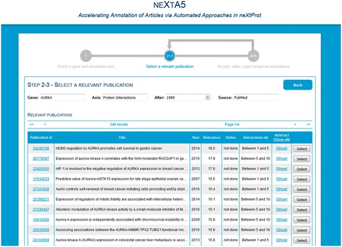Select the Allosteric modulation of AURKA article
The height and width of the screenshot is (247, 342).
[302, 210]
